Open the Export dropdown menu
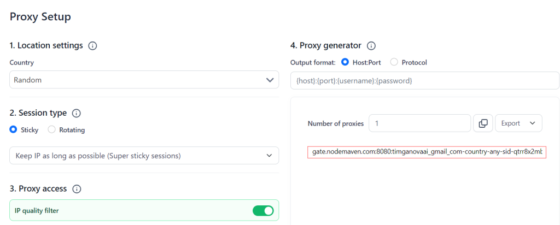This screenshot has height=225, width=560. pyautogui.click(x=518, y=123)
